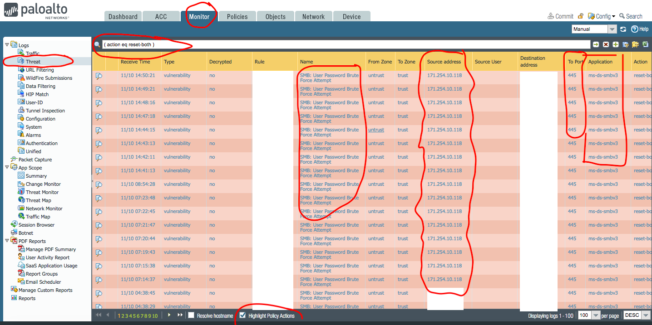Uncheck Highlight Policy Actions
Image resolution: width=652 pixels, height=325 pixels.
pos(242,315)
